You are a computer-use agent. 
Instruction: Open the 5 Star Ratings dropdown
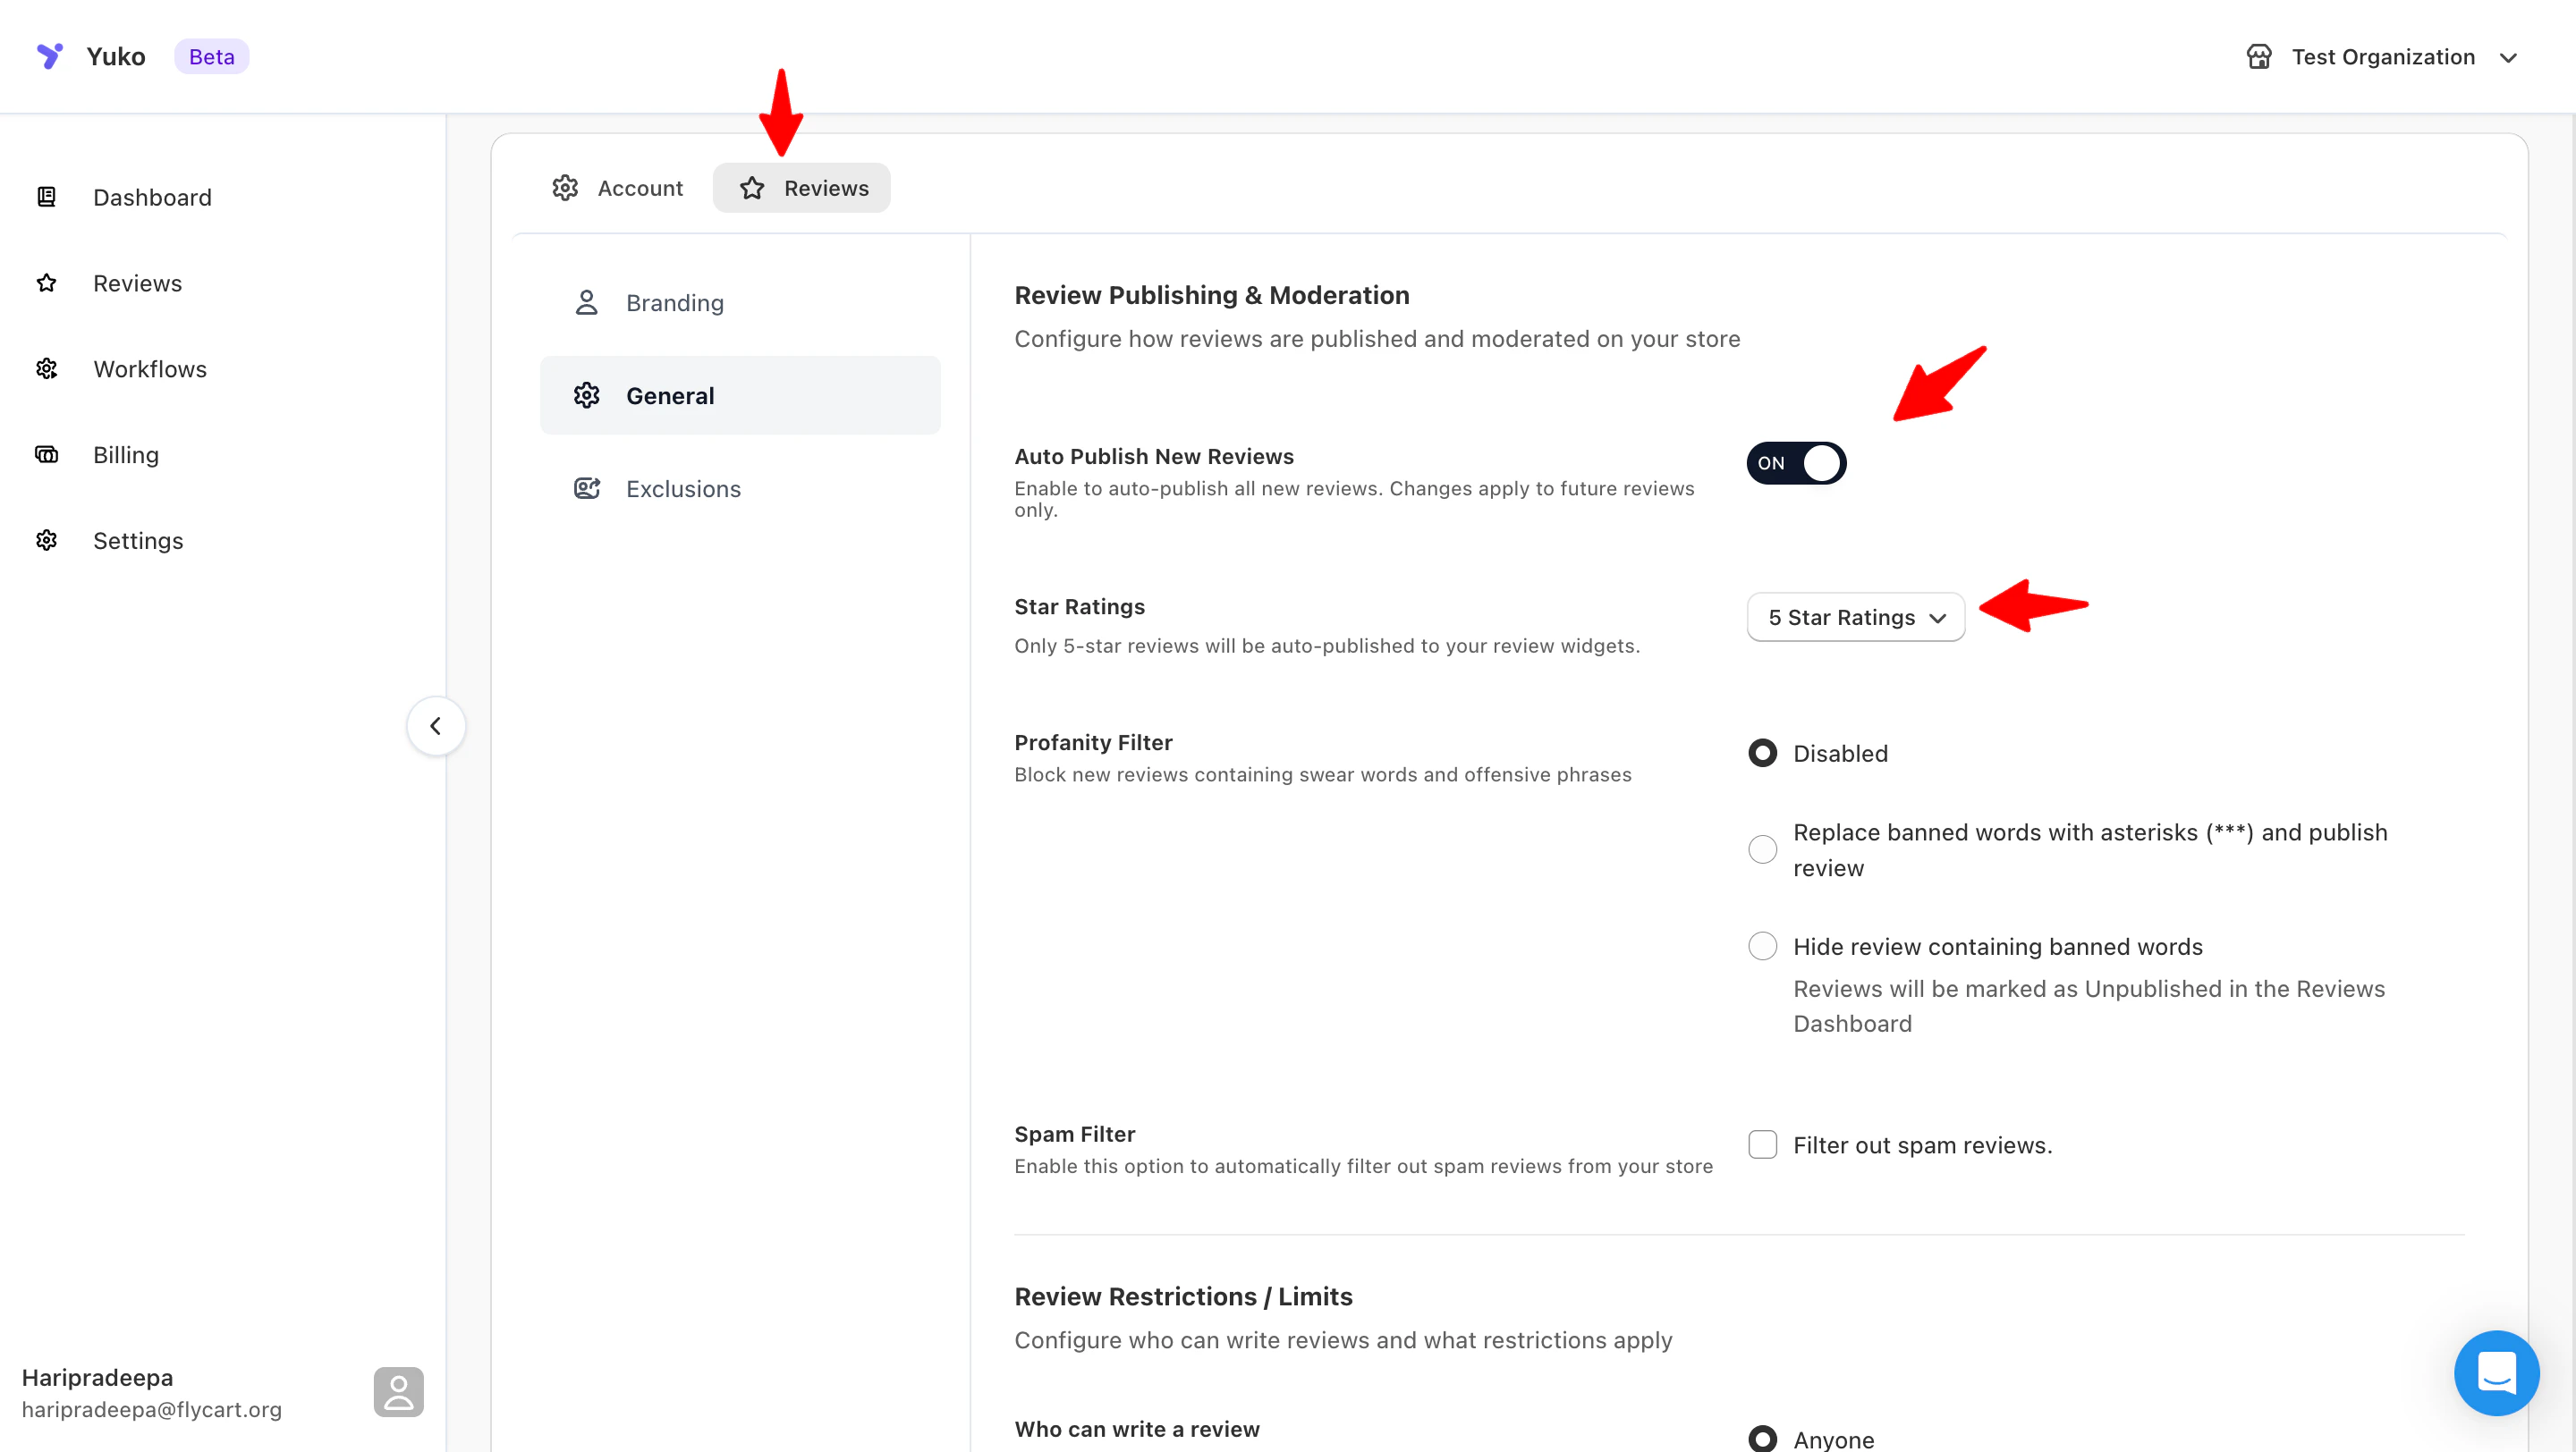click(x=1855, y=618)
